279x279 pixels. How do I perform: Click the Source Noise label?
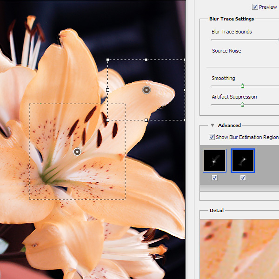point(226,51)
